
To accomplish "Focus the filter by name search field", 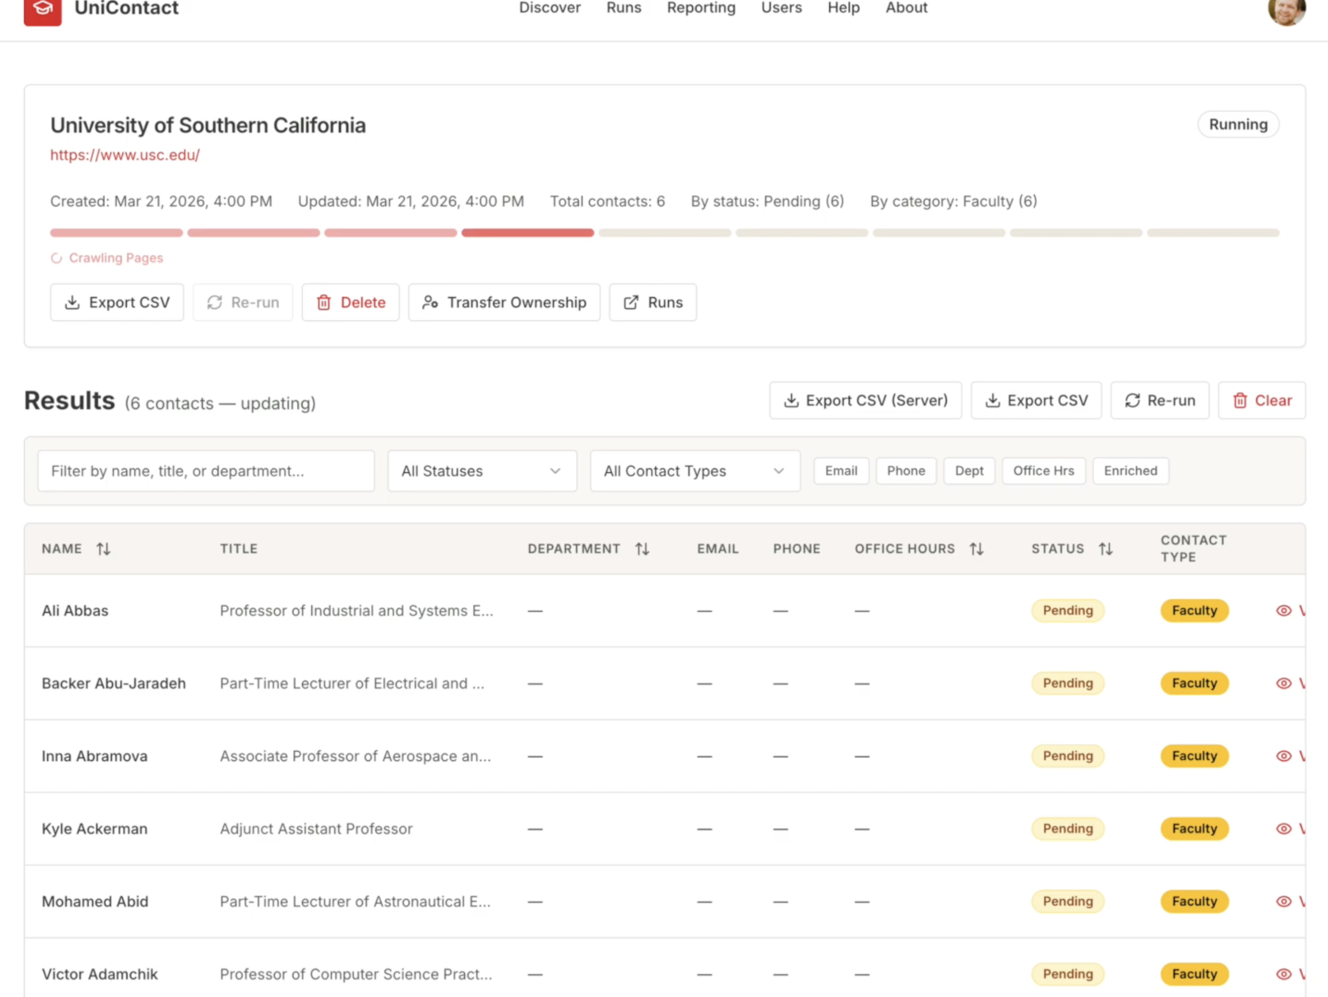I will coord(206,471).
